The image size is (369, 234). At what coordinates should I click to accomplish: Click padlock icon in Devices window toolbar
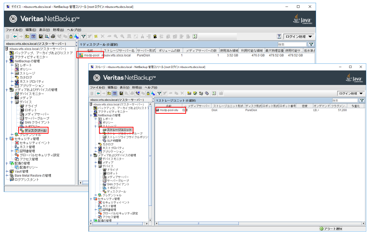70,36
